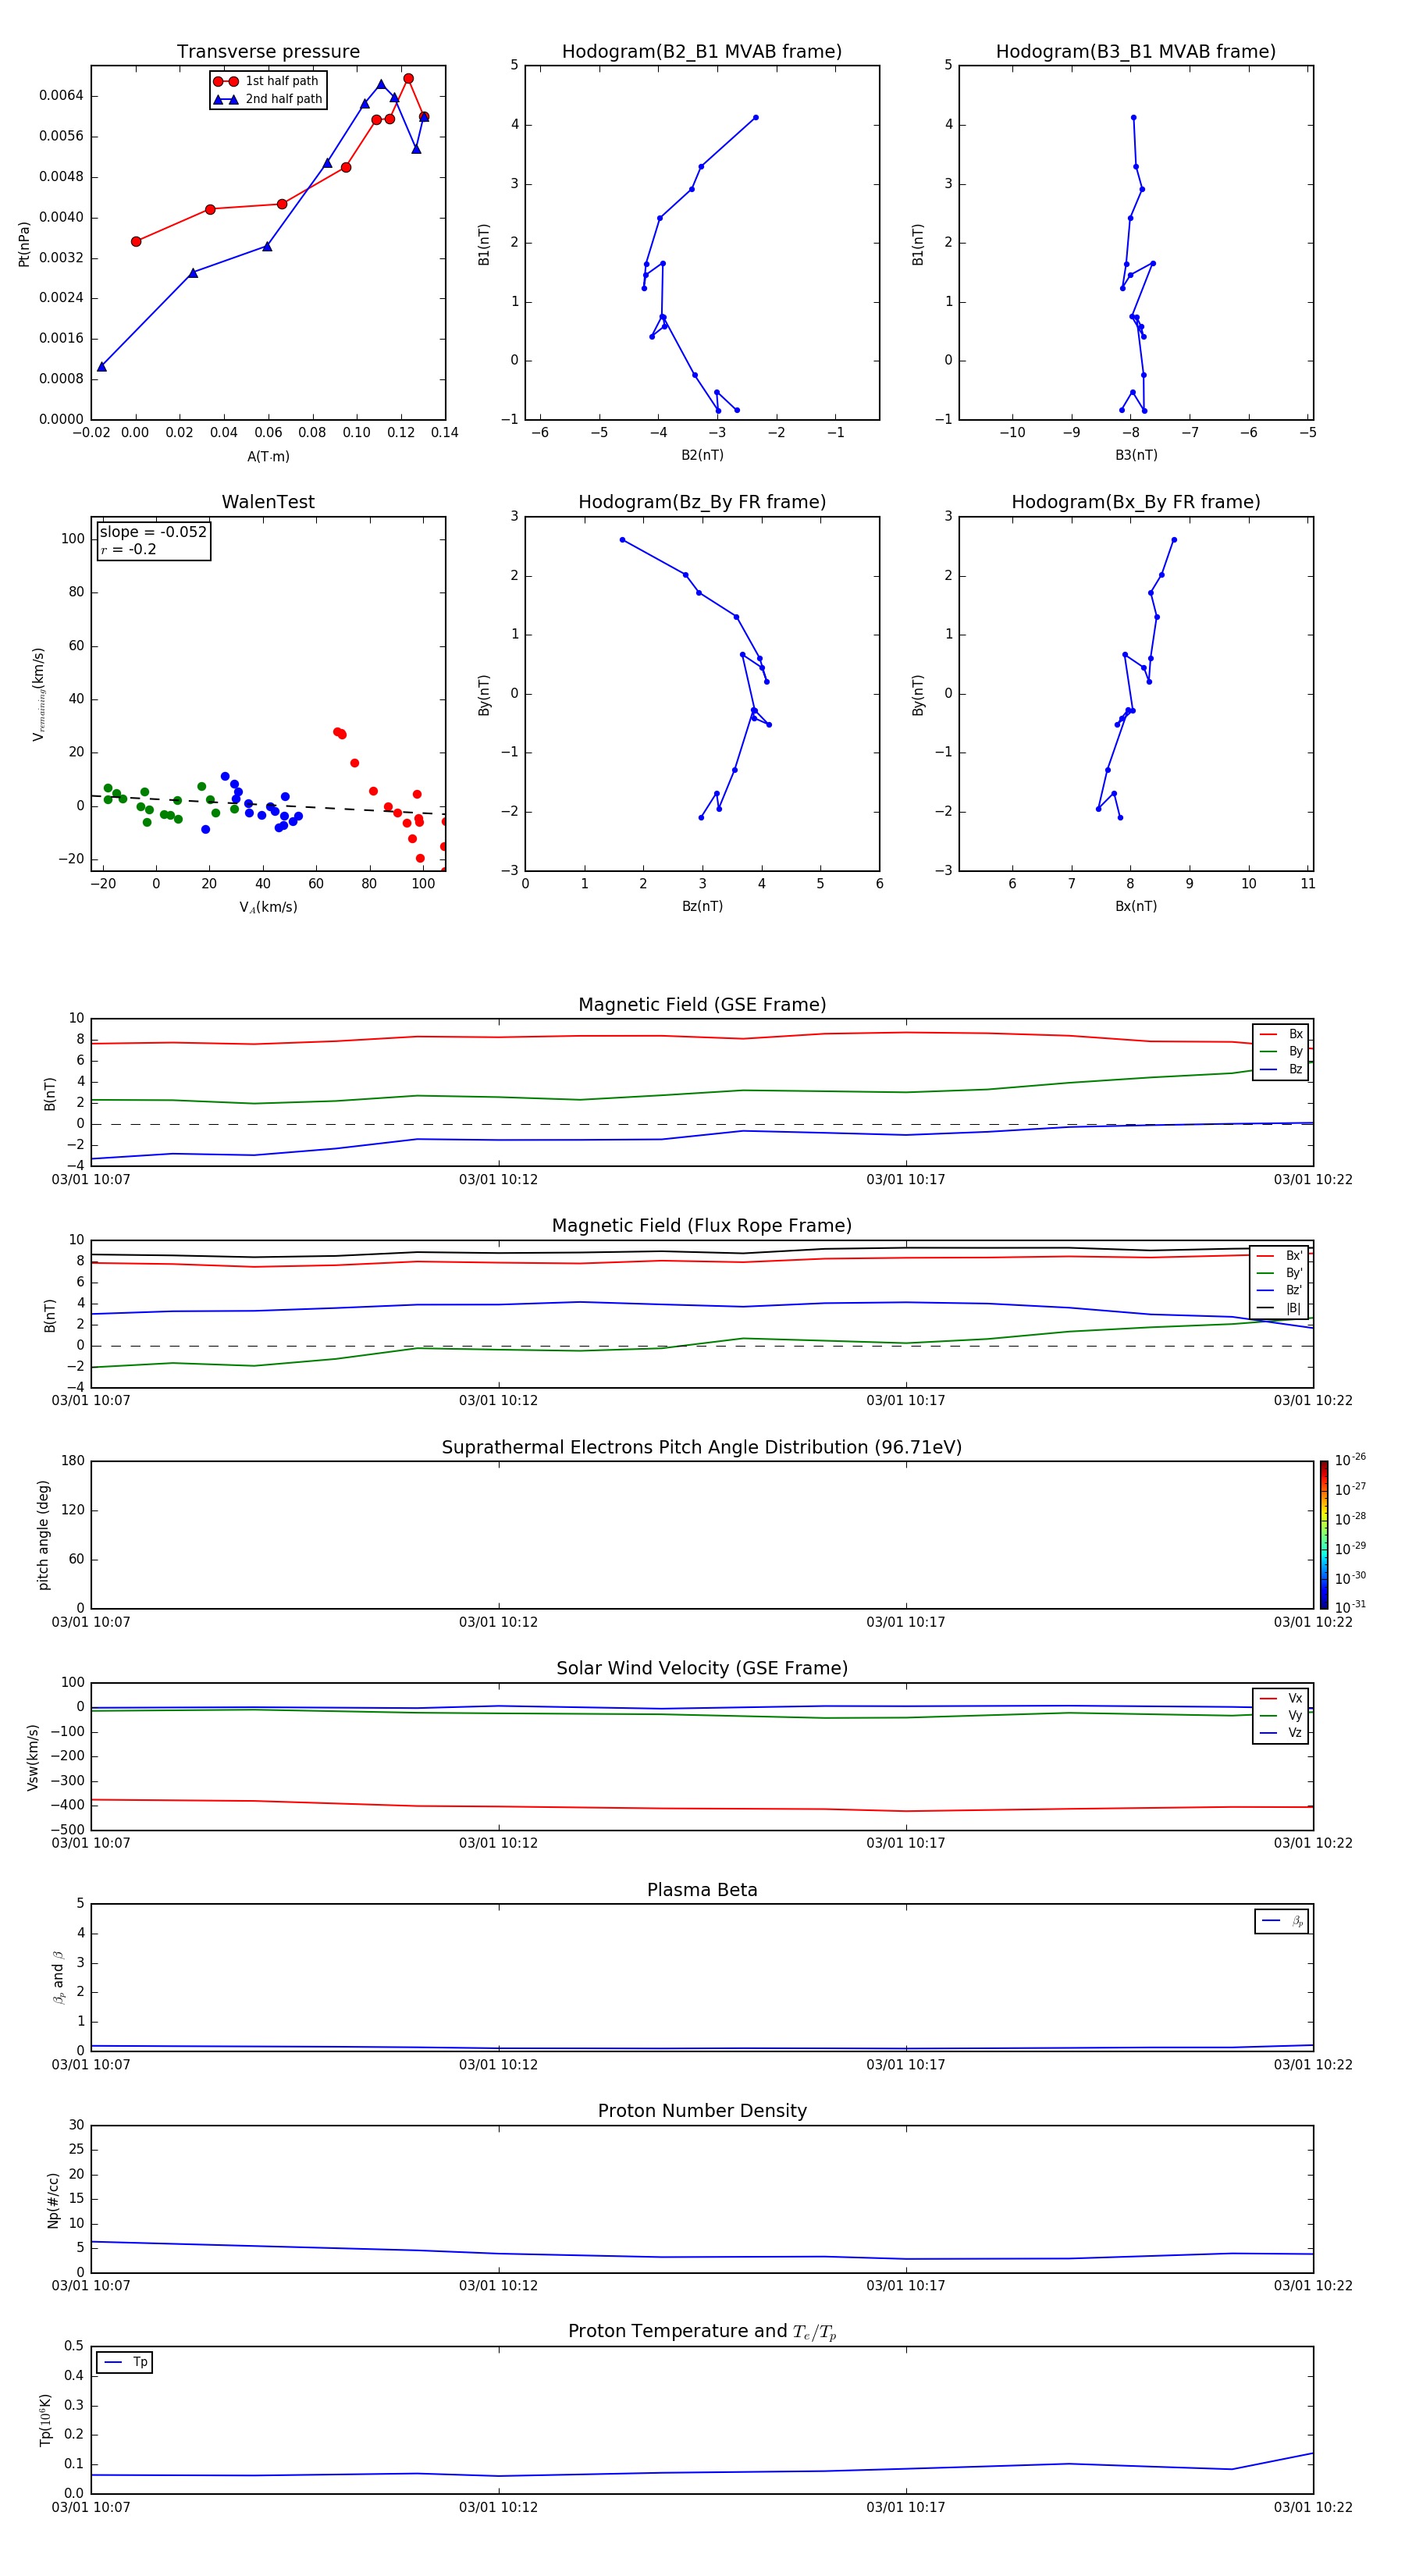The image size is (1405, 2576).
Task: Click the '0.0064' tick on Transverse pressure
Action: pyautogui.click(x=61, y=96)
